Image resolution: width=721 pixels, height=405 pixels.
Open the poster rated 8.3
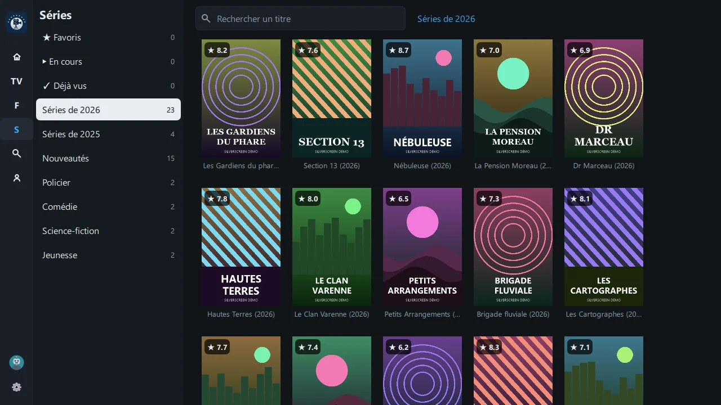(x=513, y=371)
